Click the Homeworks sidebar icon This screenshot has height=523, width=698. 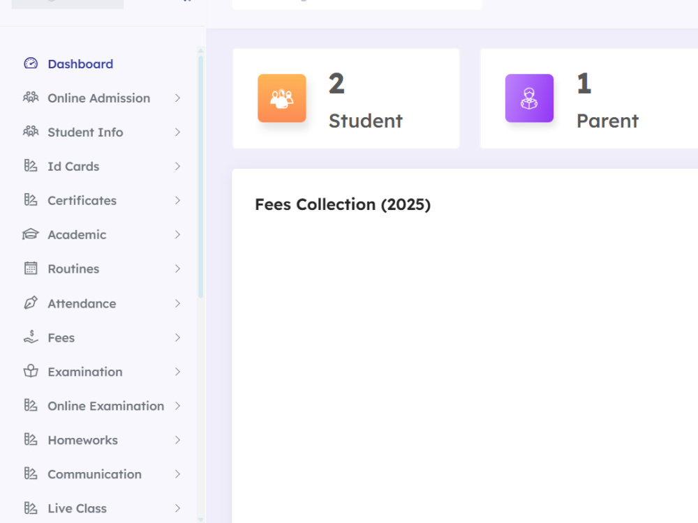(x=31, y=440)
